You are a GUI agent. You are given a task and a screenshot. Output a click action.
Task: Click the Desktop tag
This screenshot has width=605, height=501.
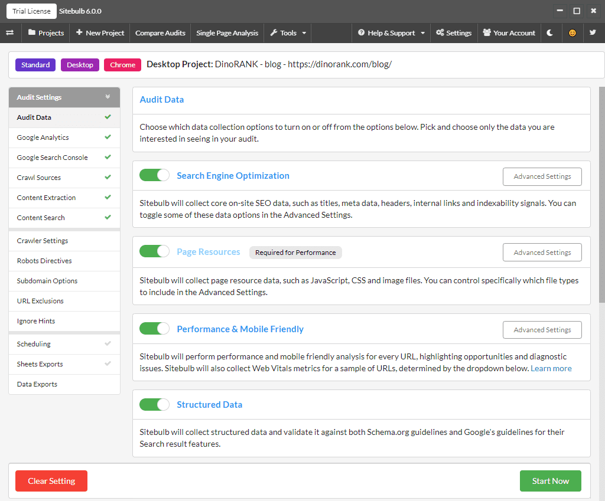pyautogui.click(x=80, y=65)
